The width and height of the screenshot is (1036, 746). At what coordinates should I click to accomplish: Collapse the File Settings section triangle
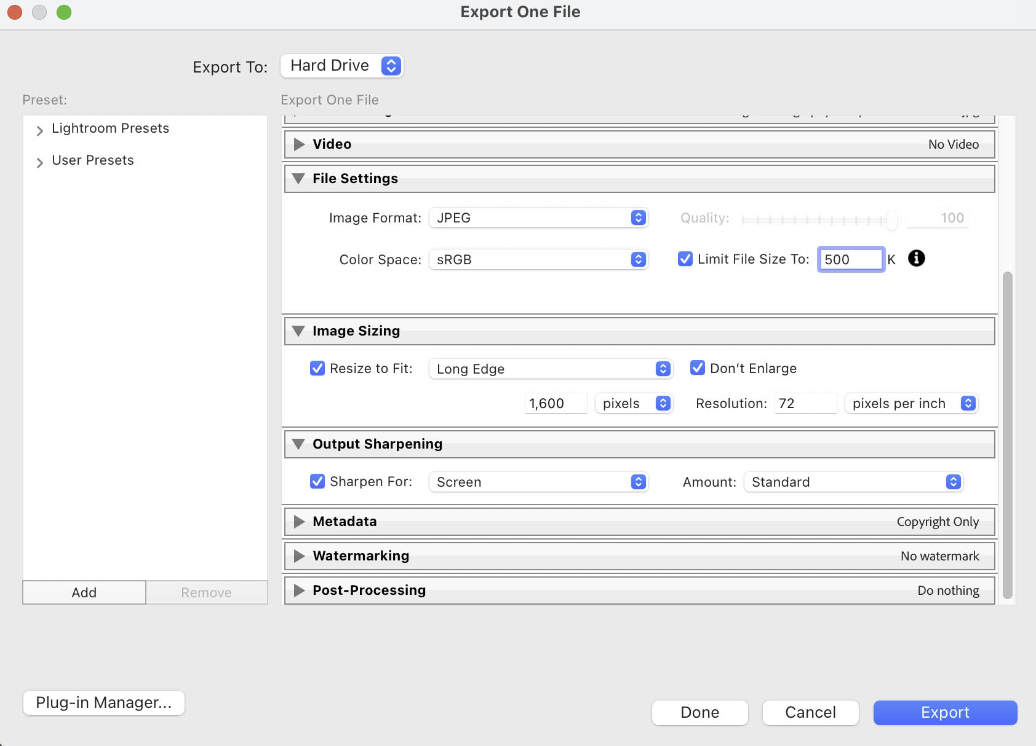tap(299, 179)
